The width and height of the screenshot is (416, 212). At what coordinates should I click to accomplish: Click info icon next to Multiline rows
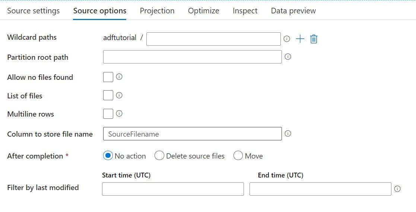click(119, 113)
